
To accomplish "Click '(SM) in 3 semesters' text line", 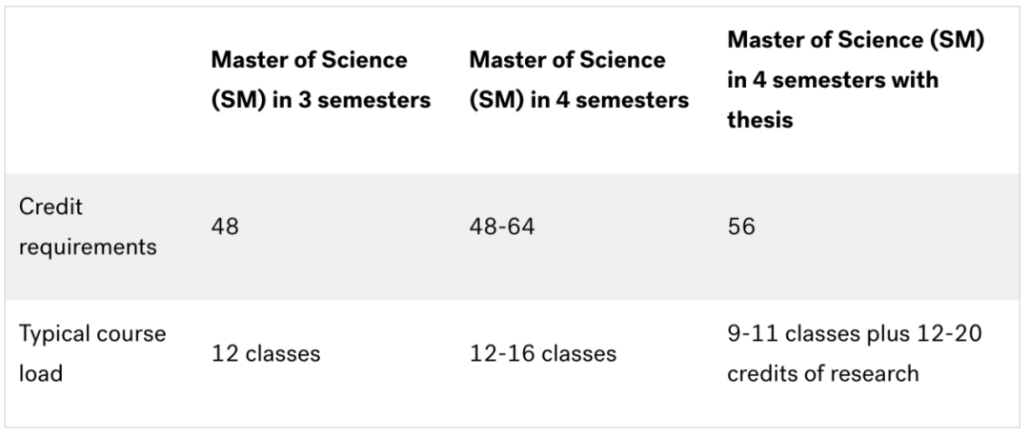I will click(x=321, y=100).
